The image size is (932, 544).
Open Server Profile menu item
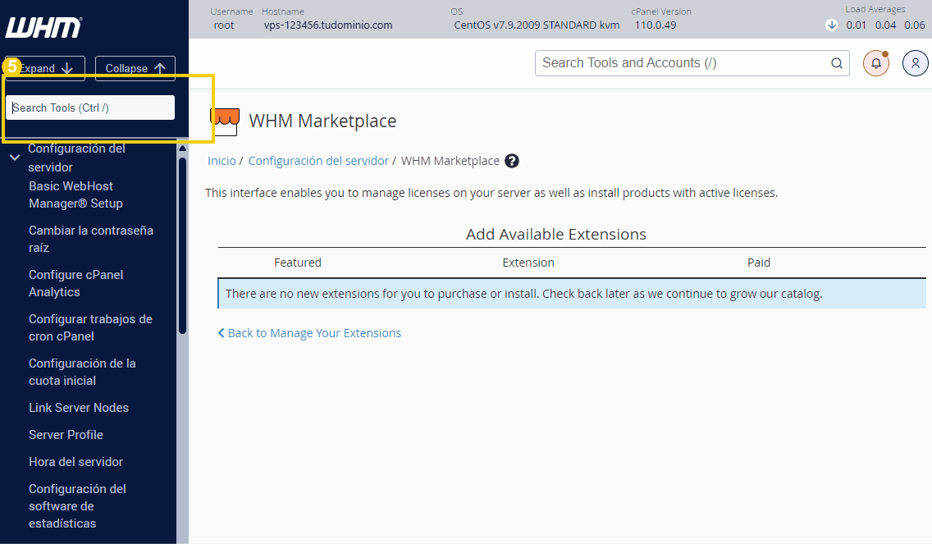66,435
